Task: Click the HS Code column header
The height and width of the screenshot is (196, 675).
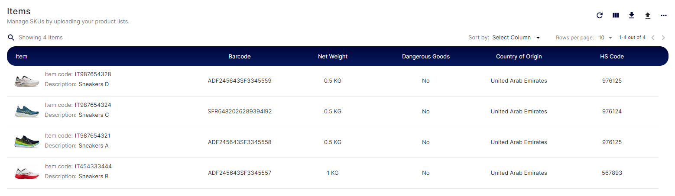Action: pyautogui.click(x=612, y=57)
